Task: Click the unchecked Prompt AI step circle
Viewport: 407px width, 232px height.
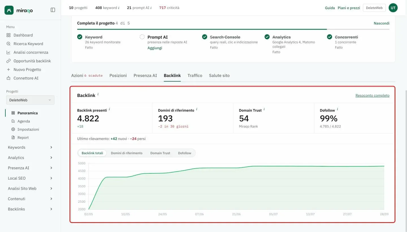Action: tap(142, 37)
